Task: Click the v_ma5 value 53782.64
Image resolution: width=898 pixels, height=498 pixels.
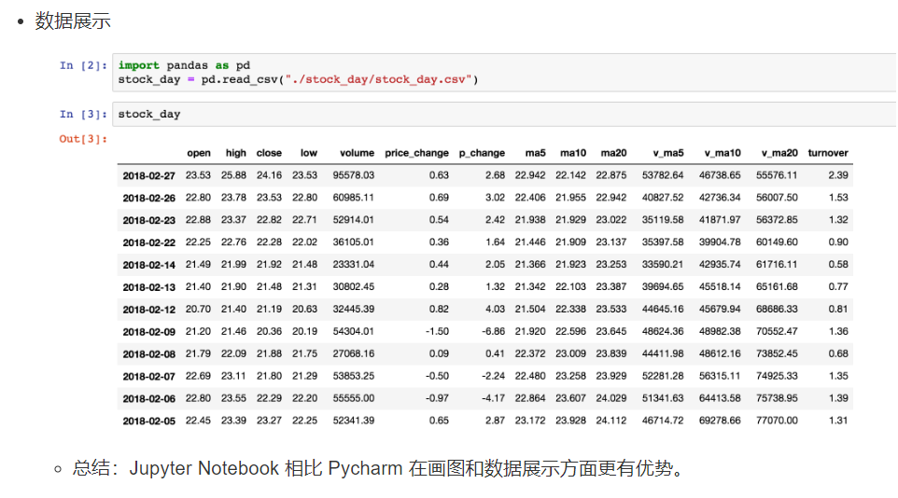Action: pos(663,175)
